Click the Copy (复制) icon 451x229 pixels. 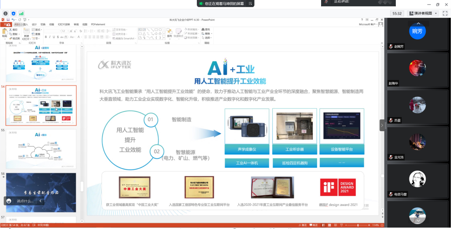click(13, 34)
